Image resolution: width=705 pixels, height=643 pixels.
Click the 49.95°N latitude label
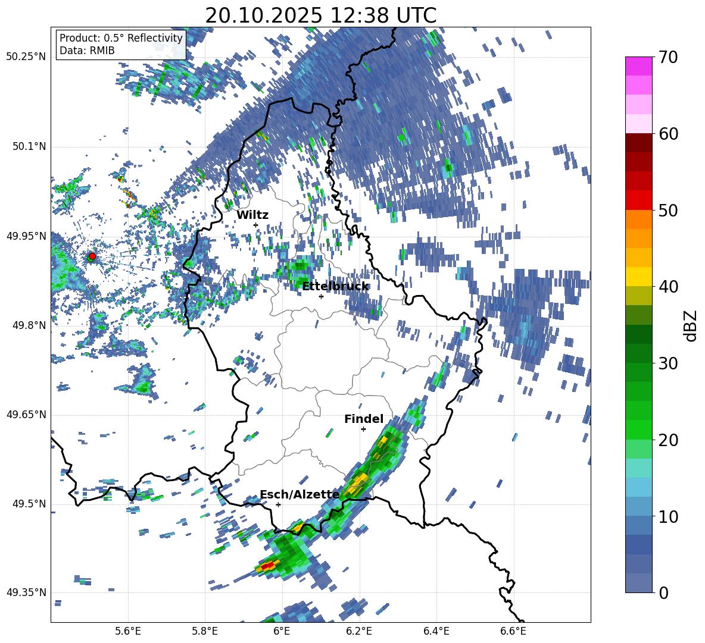(x=26, y=236)
